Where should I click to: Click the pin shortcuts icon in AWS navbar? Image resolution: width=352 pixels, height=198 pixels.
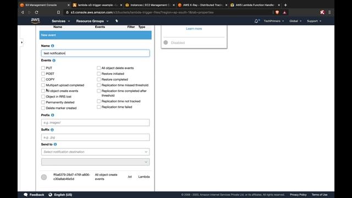pos(117,21)
